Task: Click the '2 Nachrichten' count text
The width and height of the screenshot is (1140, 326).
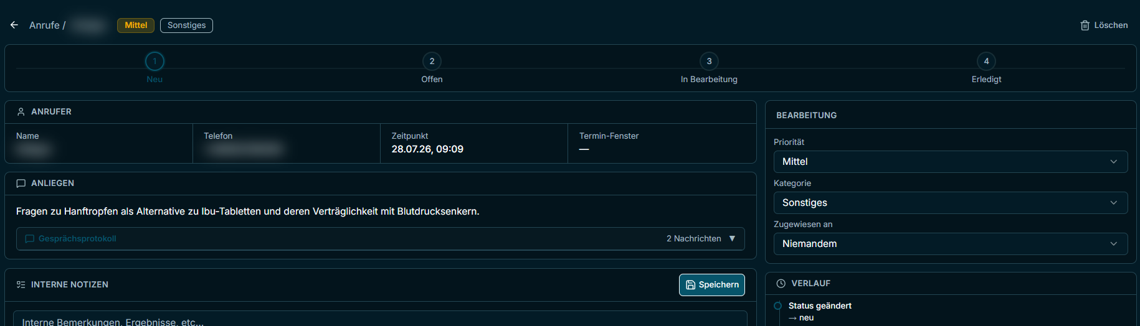Action: [x=693, y=239]
